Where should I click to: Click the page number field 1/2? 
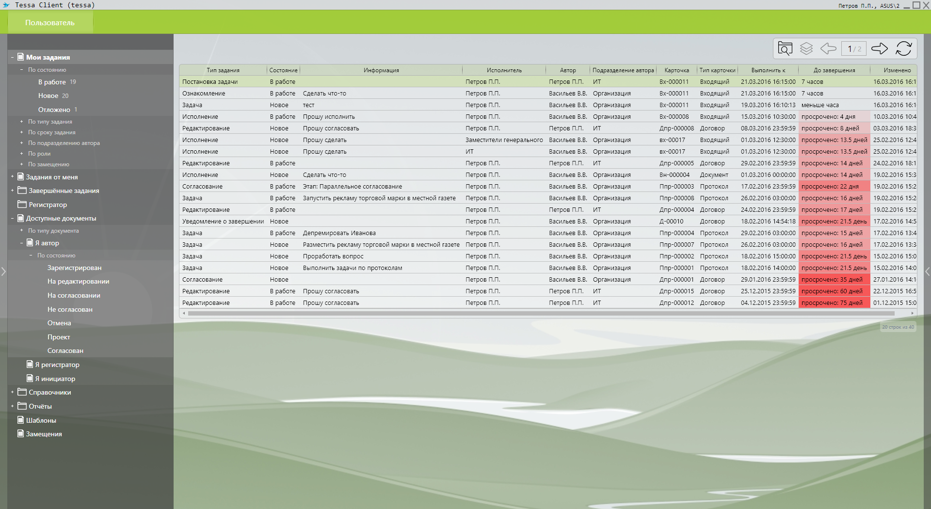coord(854,49)
